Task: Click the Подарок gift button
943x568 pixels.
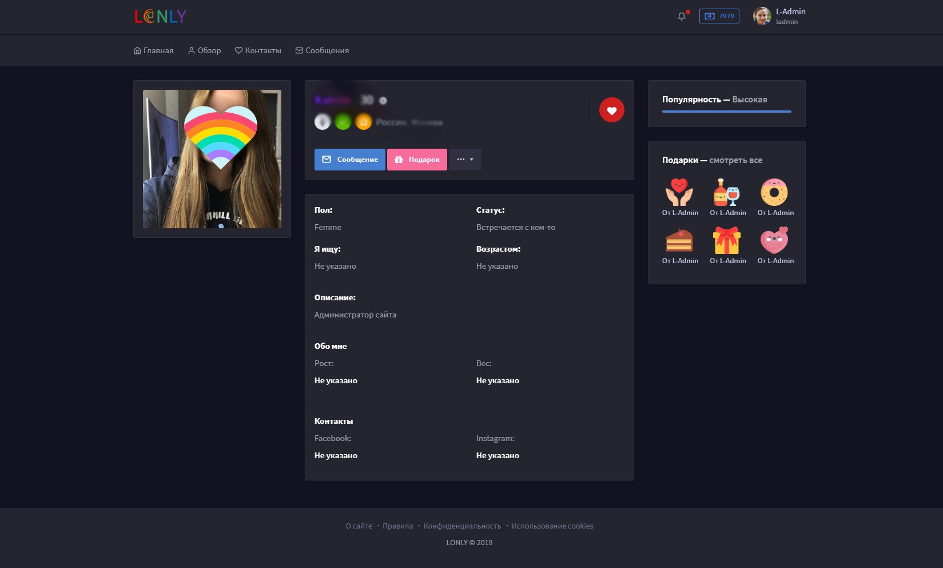Action: click(417, 160)
